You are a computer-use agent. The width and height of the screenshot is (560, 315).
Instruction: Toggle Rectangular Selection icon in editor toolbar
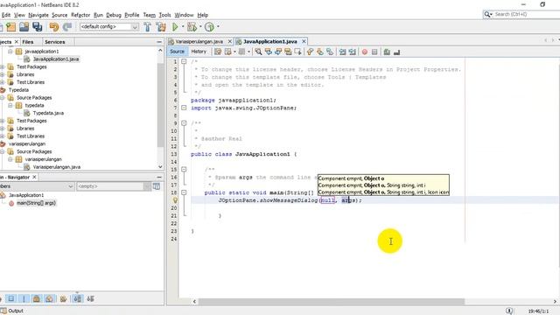point(297,52)
